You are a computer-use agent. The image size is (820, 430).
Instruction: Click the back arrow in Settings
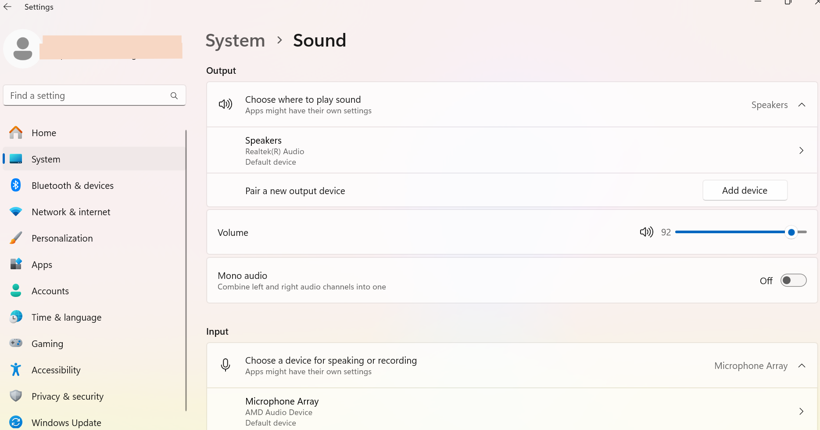[x=7, y=7]
